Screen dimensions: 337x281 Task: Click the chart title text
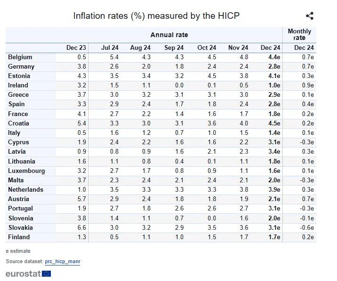coord(156,16)
